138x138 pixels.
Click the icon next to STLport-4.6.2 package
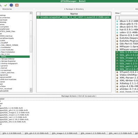[117, 72]
